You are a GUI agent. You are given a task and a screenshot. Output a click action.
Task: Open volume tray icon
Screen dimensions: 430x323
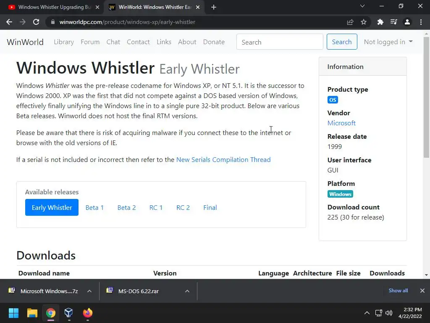tap(389, 313)
